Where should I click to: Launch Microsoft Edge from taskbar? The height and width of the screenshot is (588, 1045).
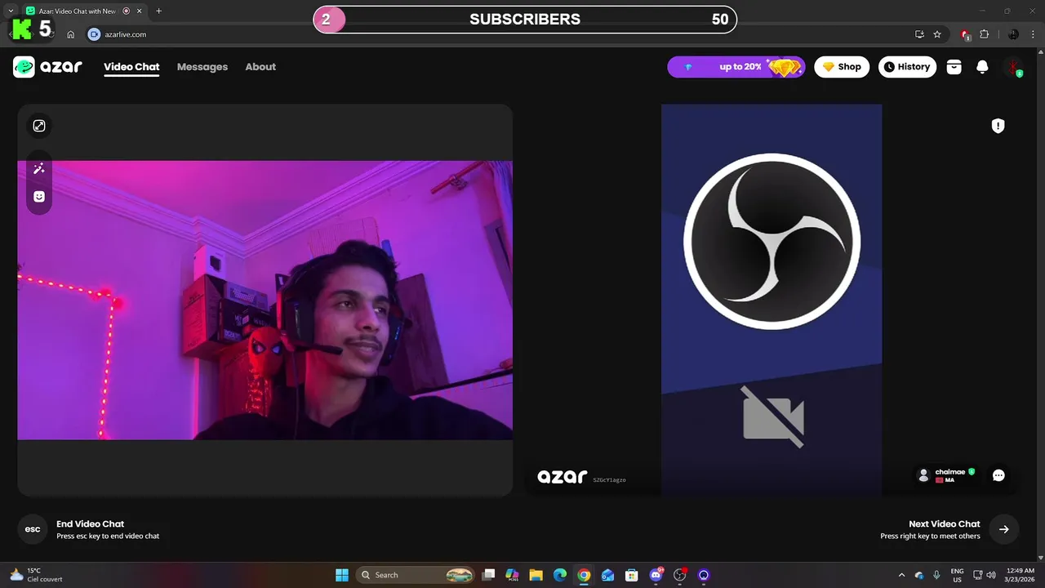(560, 575)
